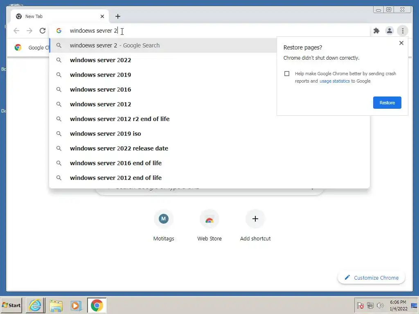Click the browser forward arrow
419x314 pixels.
[x=29, y=31]
